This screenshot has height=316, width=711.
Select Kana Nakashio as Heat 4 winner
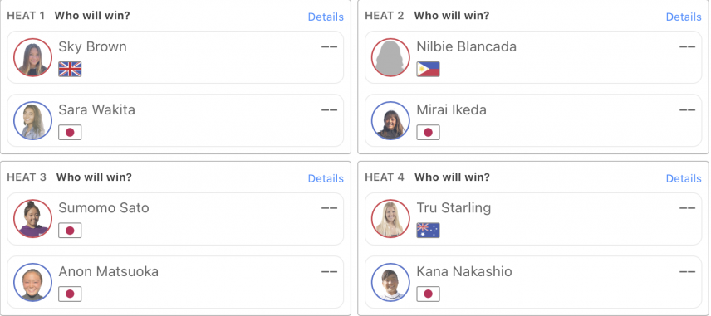(533, 283)
